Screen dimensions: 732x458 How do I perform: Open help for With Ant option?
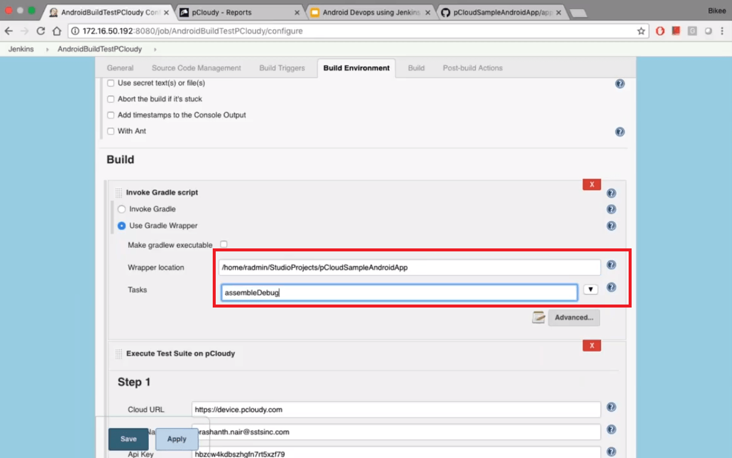pyautogui.click(x=620, y=131)
